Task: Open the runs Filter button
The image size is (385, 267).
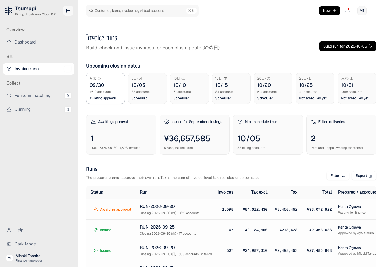Action: 338,176
